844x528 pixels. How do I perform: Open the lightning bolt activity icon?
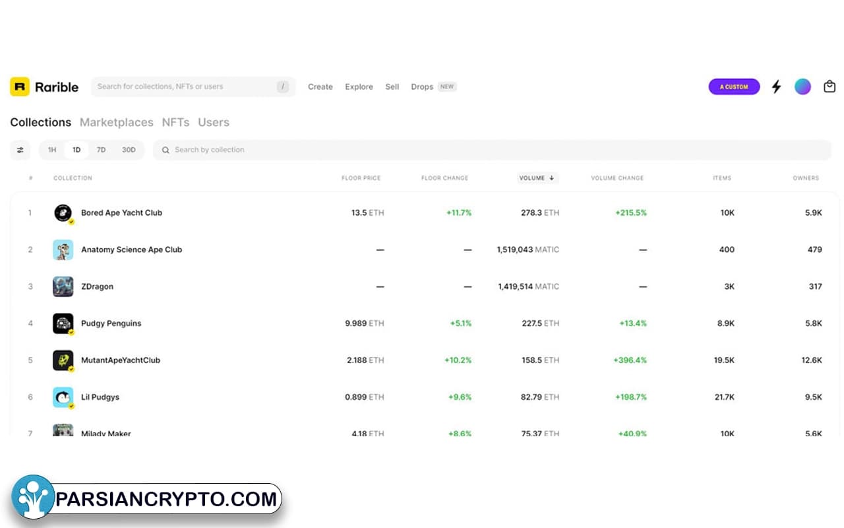pyautogui.click(x=776, y=86)
